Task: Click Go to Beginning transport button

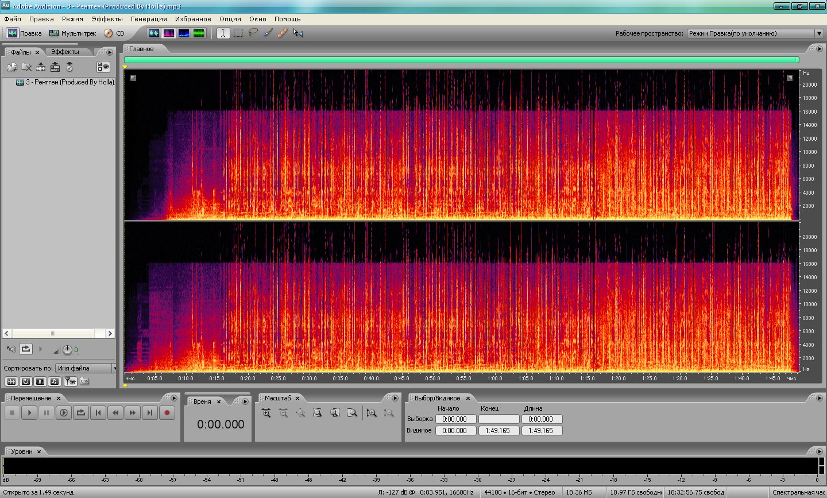Action: pyautogui.click(x=98, y=412)
